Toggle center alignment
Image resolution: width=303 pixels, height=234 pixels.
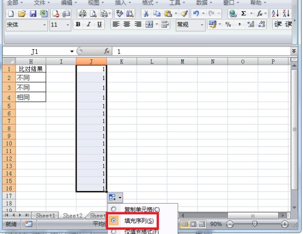[x=127, y=24]
